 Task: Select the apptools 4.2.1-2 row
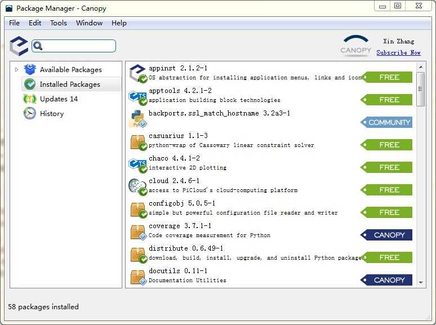pyautogui.click(x=271, y=96)
